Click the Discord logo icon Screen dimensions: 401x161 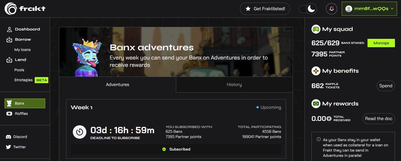click(9, 137)
